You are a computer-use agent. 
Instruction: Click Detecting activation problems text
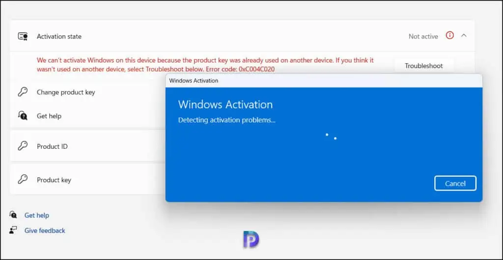tap(227, 120)
